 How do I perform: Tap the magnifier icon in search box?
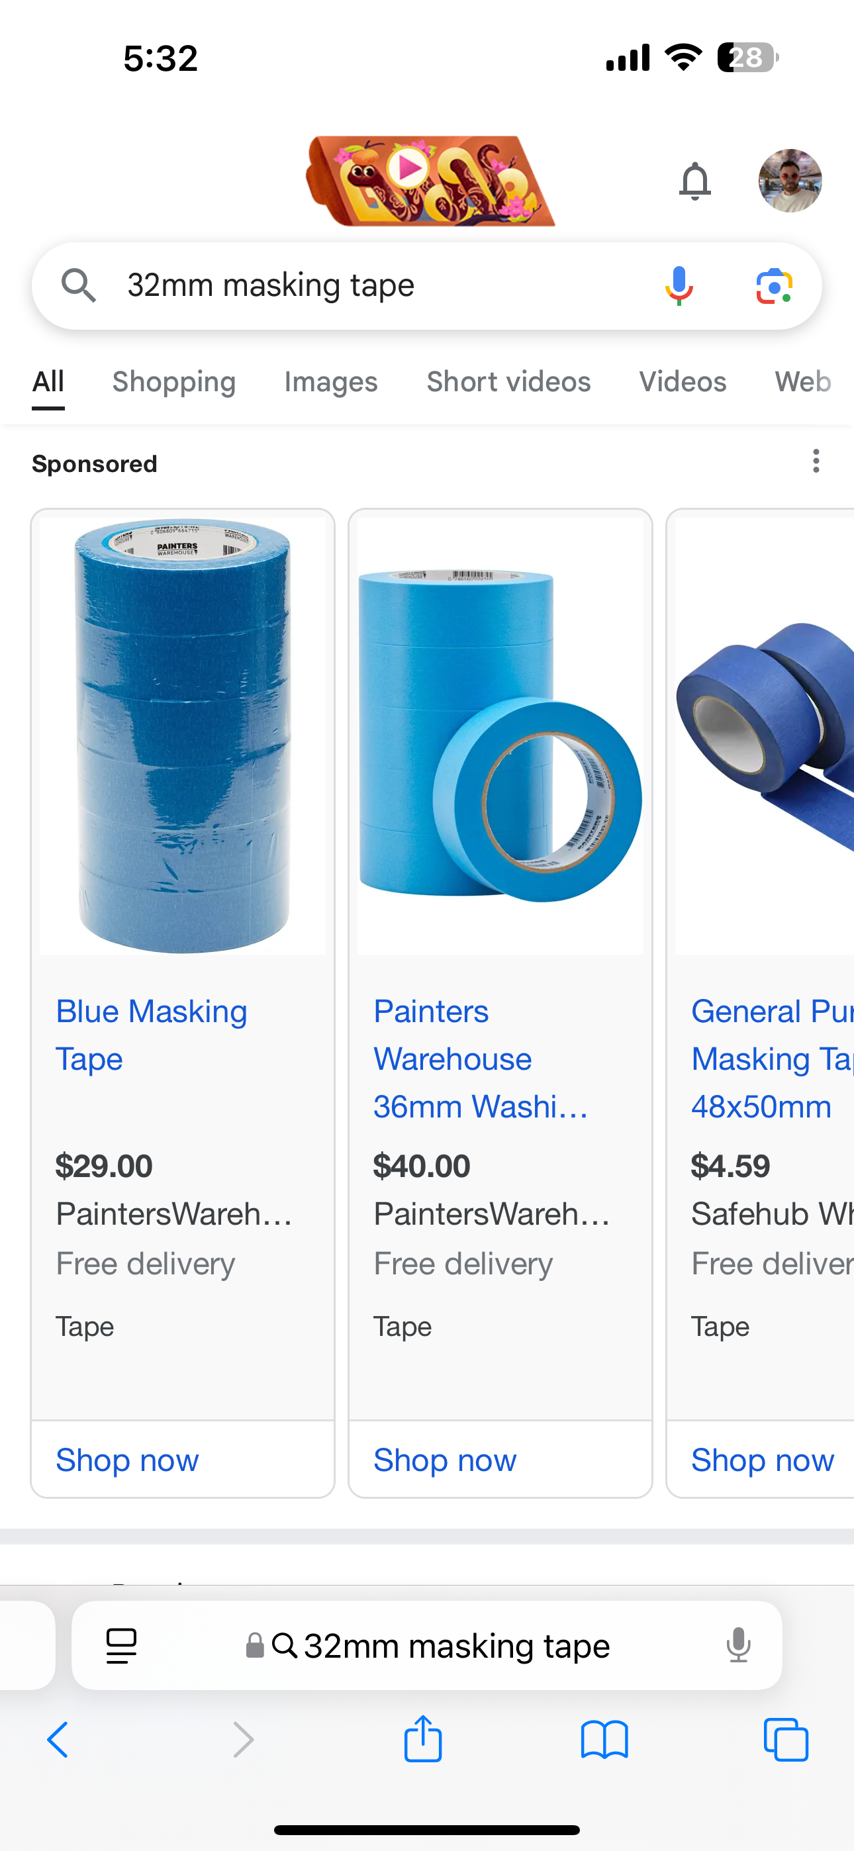(78, 286)
